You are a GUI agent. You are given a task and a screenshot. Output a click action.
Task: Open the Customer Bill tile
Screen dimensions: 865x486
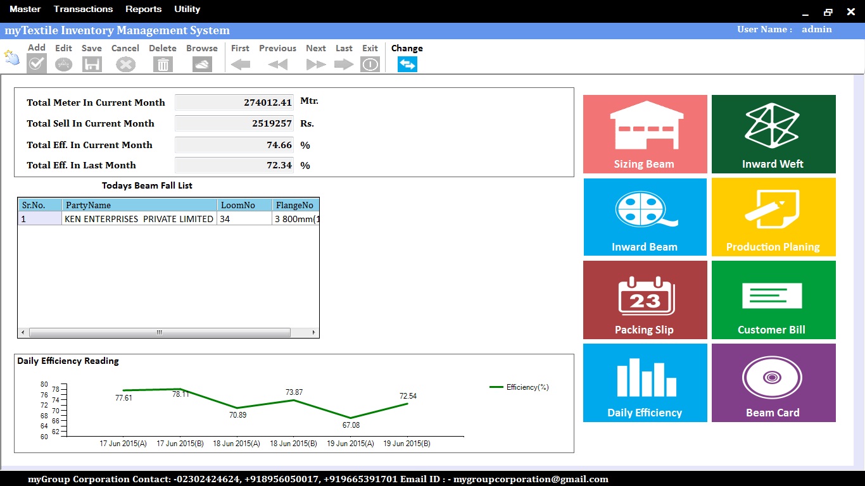click(x=773, y=300)
